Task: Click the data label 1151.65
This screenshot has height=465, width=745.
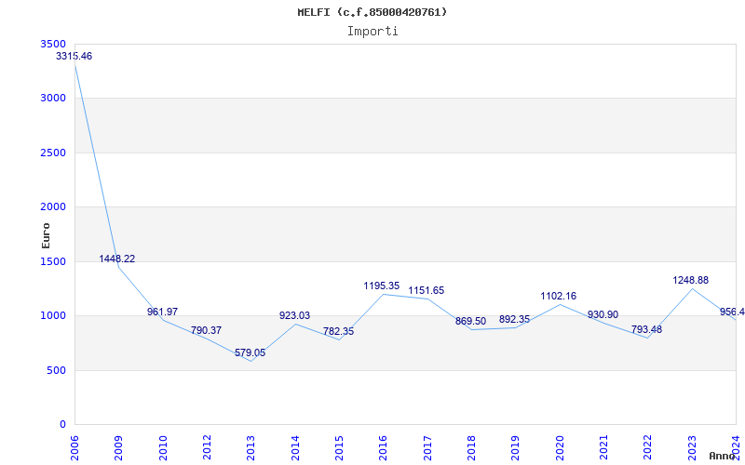Action: point(427,291)
